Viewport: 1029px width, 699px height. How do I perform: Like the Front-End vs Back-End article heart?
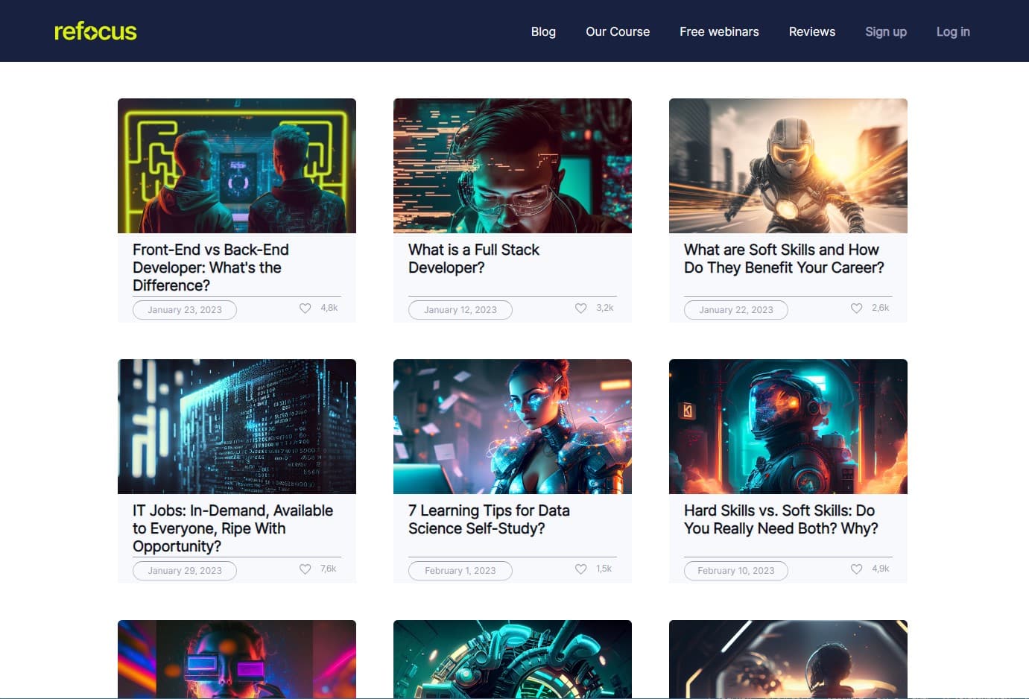point(305,308)
